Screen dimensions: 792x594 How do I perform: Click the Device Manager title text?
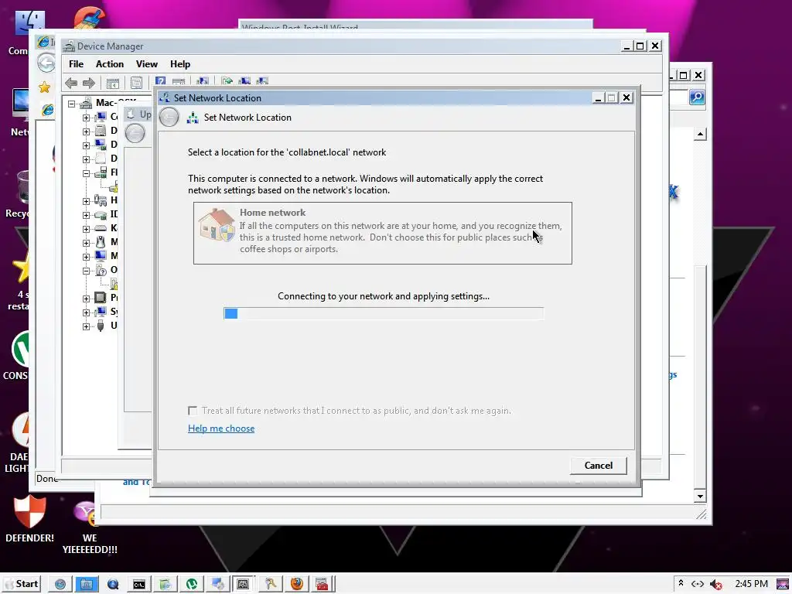110,46
